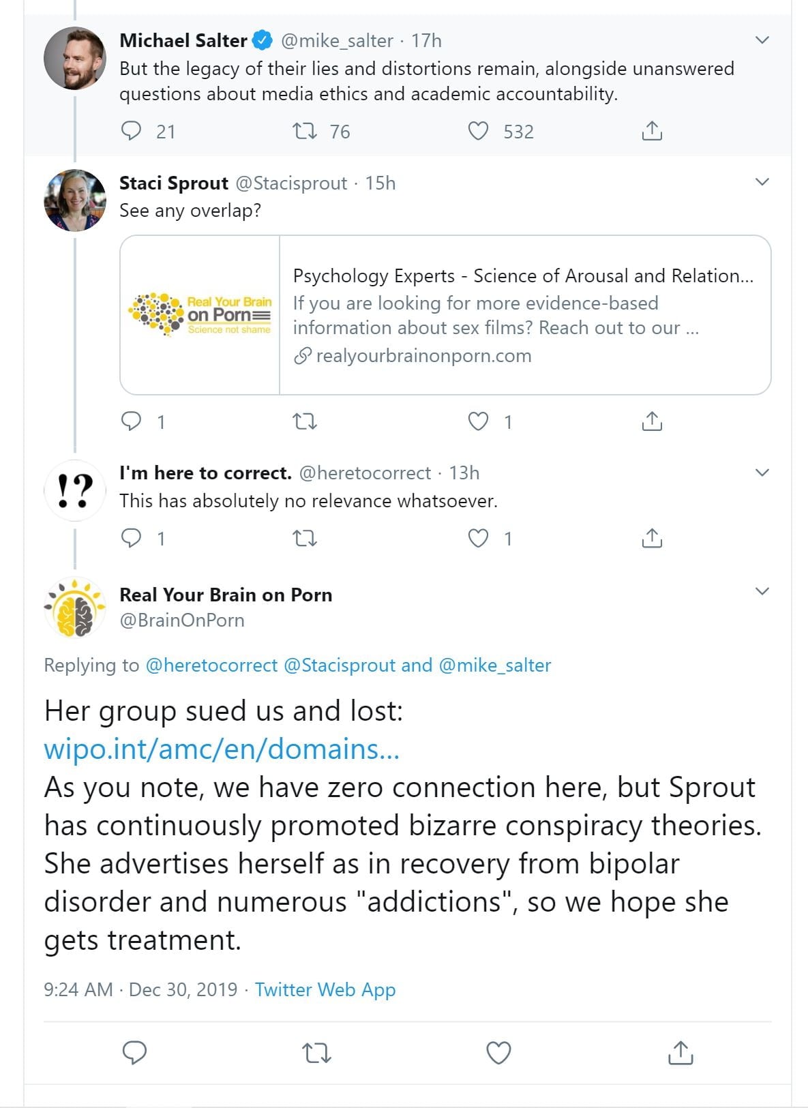Image resolution: width=808 pixels, height=1108 pixels.
Task: Open more options chevron on Michael Salter's tweet
Action: pyautogui.click(x=762, y=40)
